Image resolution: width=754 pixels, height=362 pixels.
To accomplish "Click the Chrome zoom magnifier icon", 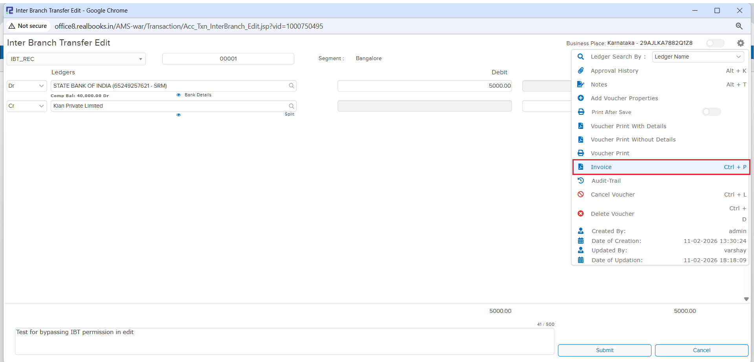I will coord(739,26).
